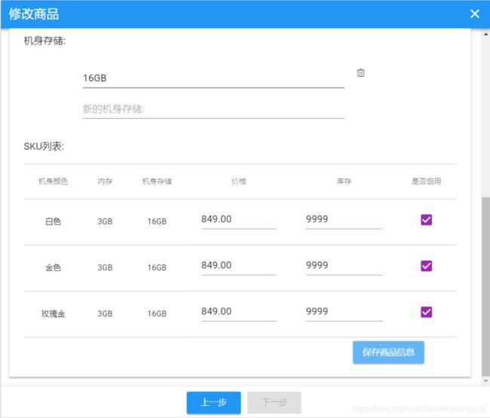Click the vertical scrollbar thumb
This screenshot has height=418, width=490.
coord(485,286)
